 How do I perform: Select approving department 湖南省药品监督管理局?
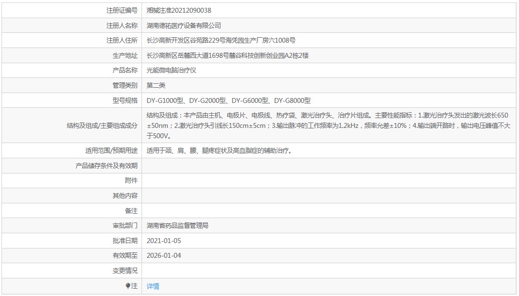[x=177, y=226]
